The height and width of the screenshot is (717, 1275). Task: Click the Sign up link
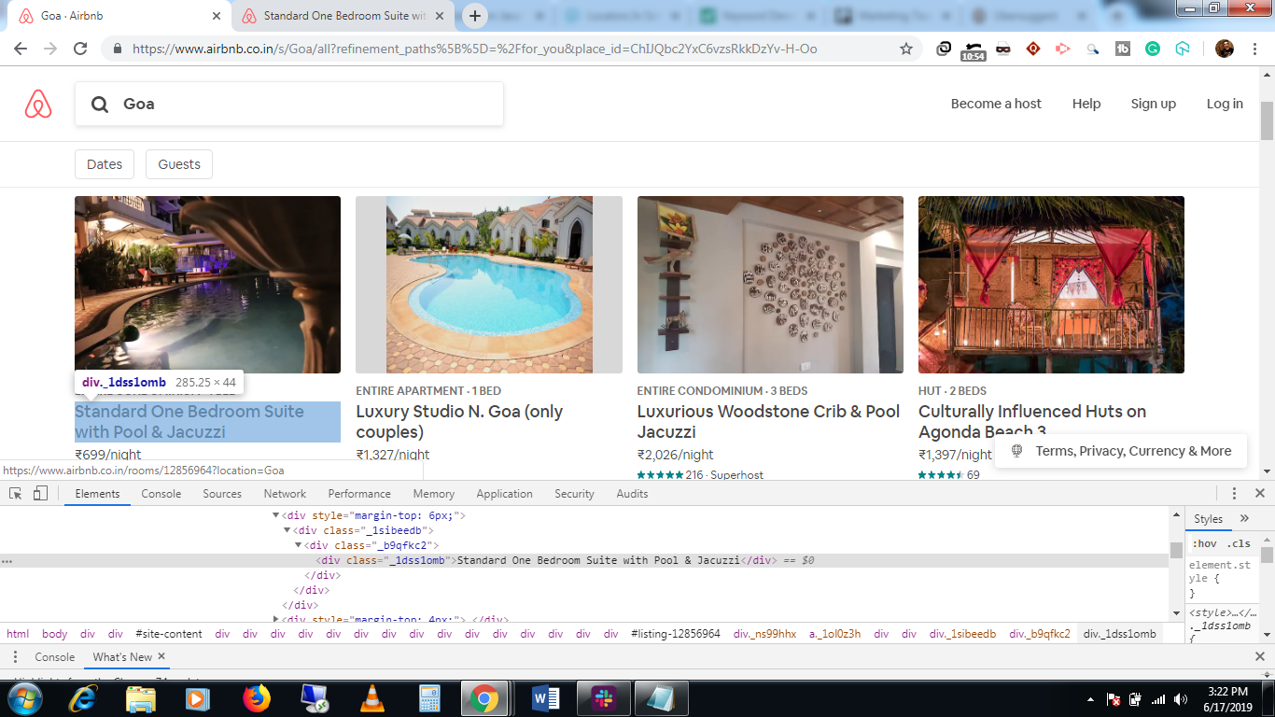point(1154,104)
